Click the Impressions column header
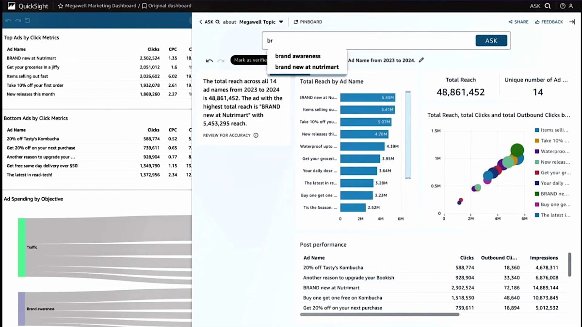This screenshot has height=327, width=582. click(544, 258)
